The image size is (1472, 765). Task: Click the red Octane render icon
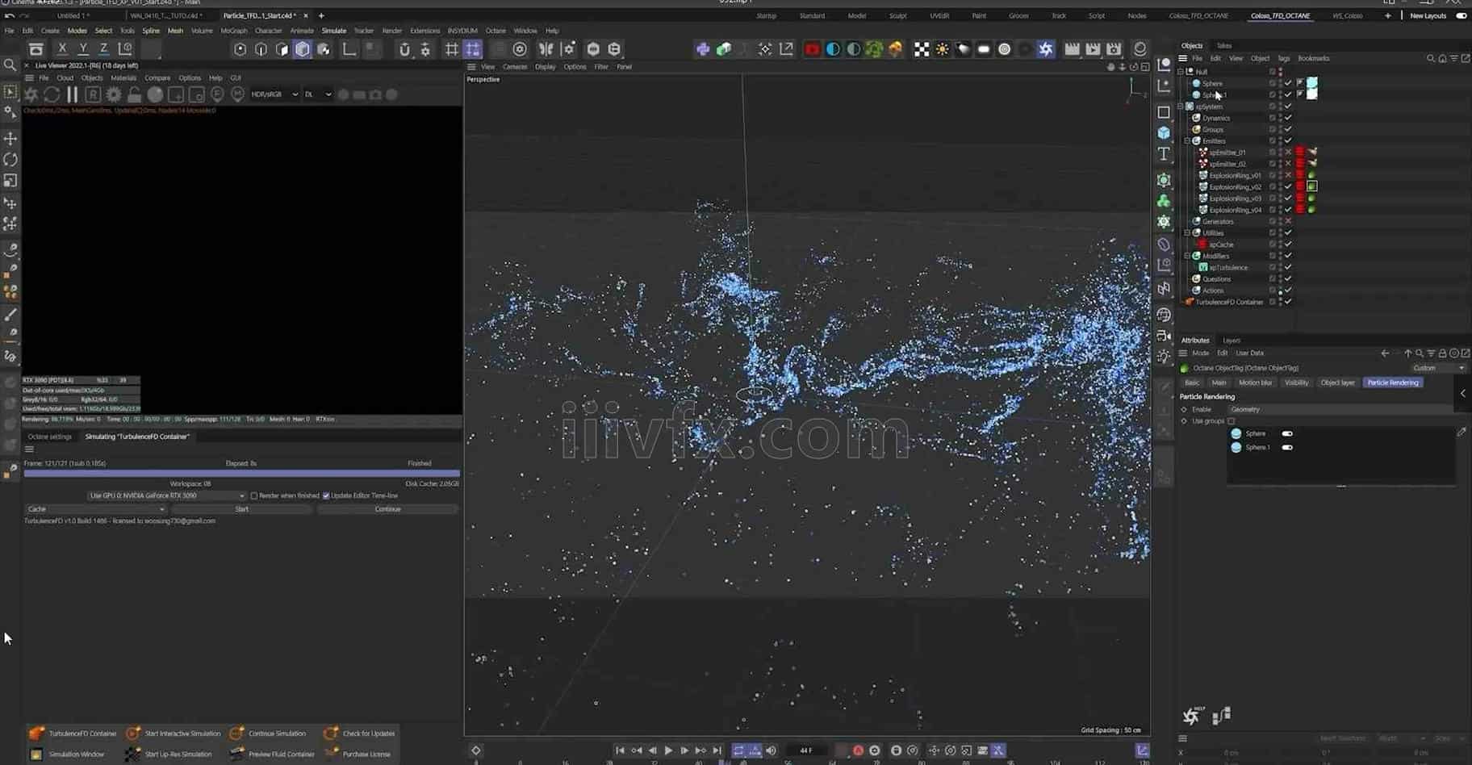pos(812,49)
